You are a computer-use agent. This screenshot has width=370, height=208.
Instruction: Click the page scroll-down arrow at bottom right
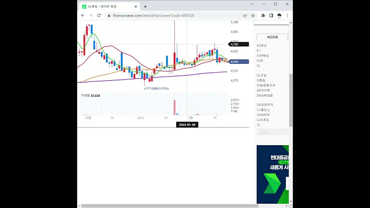click(291, 201)
